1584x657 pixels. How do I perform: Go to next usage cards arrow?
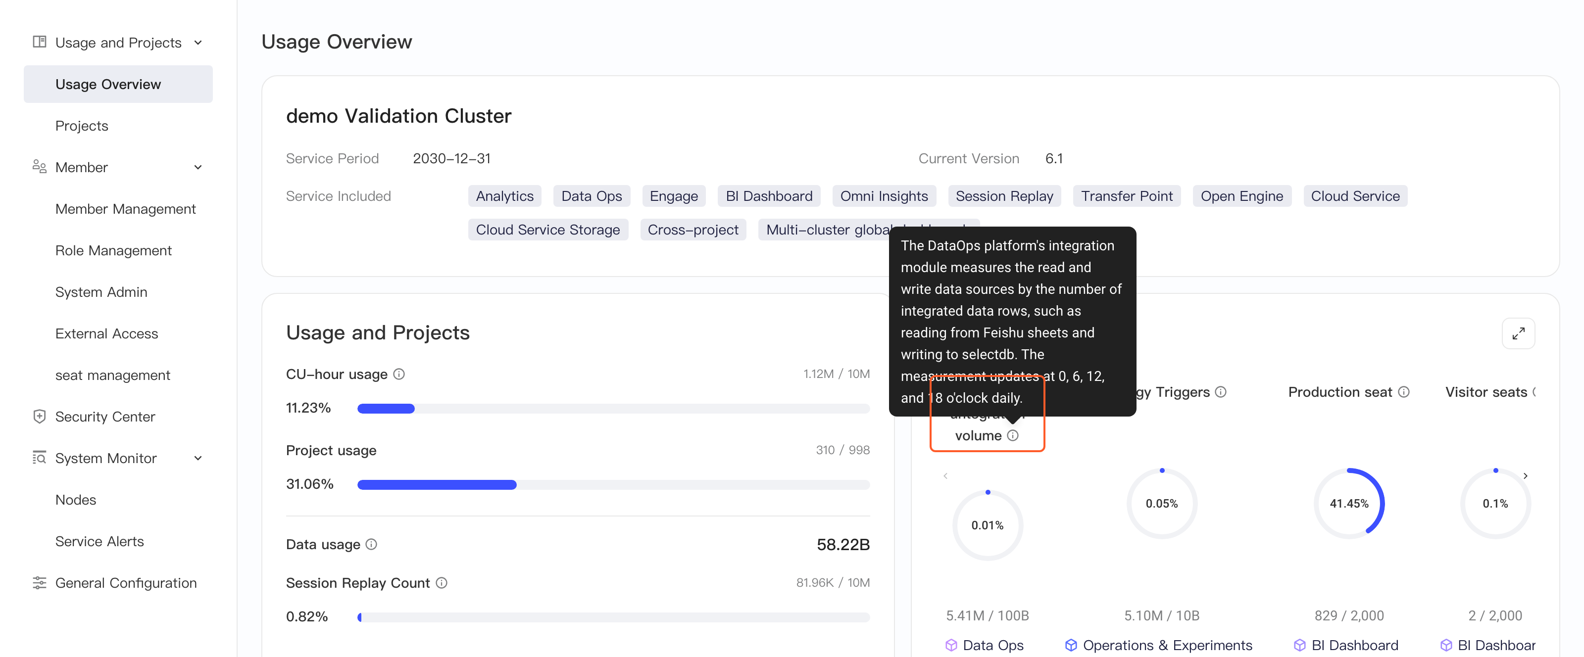click(x=1526, y=476)
